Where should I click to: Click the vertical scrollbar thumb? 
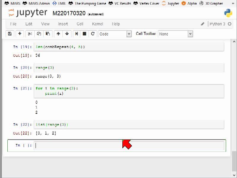234,161
